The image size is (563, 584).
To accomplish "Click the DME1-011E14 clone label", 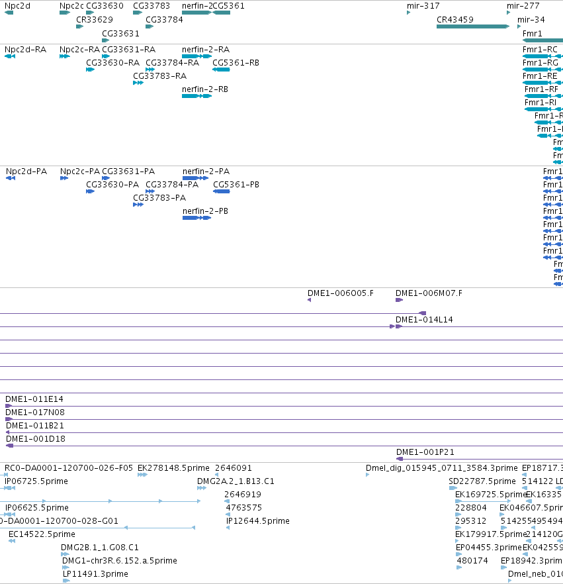I will [x=34, y=399].
